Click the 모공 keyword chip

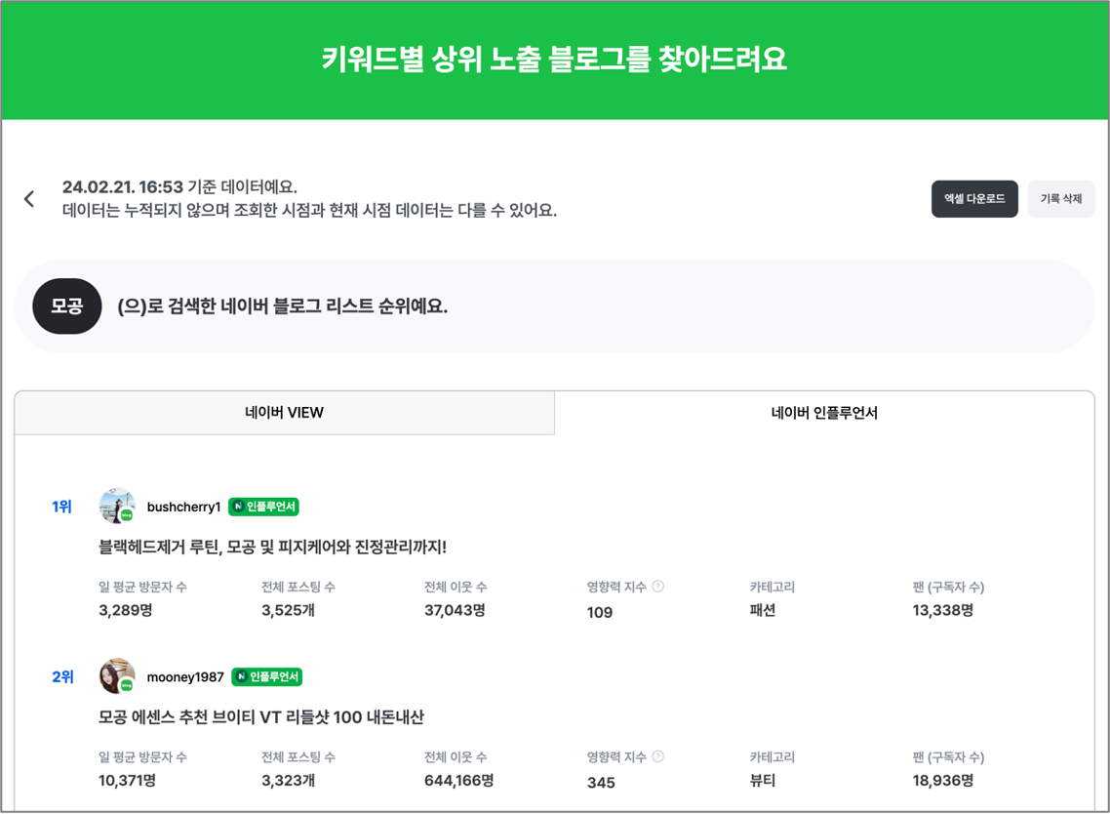pos(67,306)
